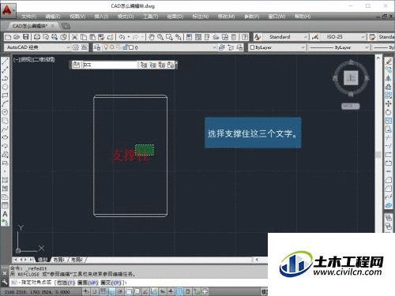Screen dimensions: 395x296
Task: Click the Help question mark icon
Action: [x=245, y=37]
